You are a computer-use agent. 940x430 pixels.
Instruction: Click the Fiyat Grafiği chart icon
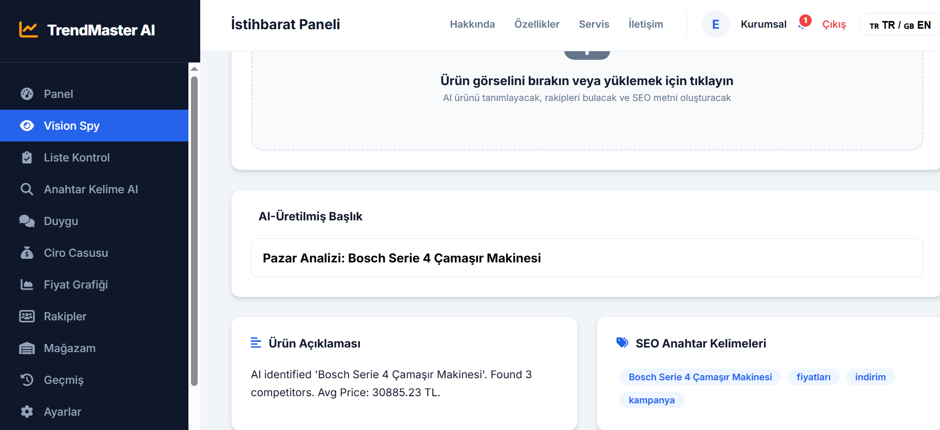point(27,284)
